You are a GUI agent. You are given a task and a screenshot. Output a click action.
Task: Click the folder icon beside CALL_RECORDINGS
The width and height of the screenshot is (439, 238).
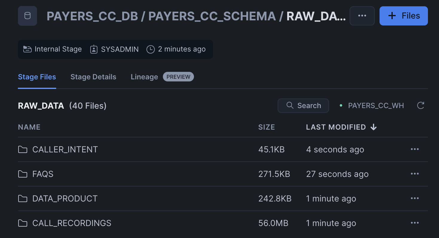click(23, 223)
